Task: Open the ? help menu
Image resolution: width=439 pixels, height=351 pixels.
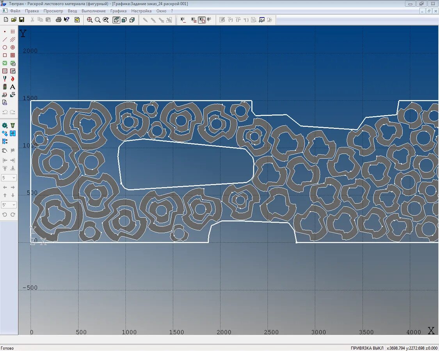Action: click(172, 11)
